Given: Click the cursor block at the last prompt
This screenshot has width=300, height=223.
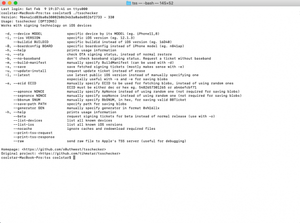Looking at the screenshot, I should 73,157.
